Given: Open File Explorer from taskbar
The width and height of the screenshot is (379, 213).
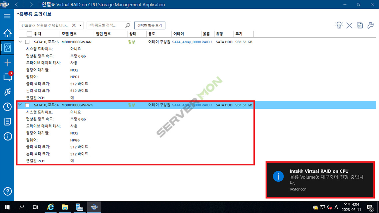Looking at the screenshot, I should tap(65, 207).
